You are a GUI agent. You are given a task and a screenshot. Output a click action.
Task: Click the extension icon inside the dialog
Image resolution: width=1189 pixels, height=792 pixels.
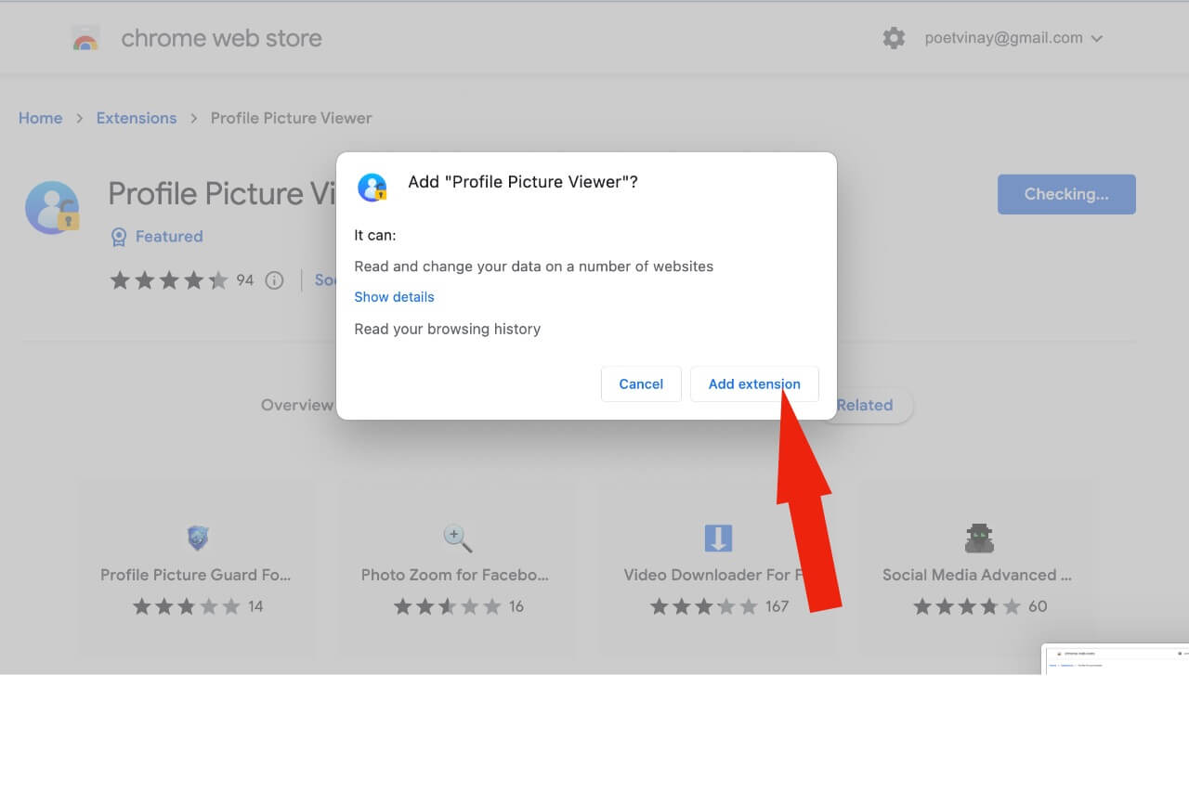(372, 187)
